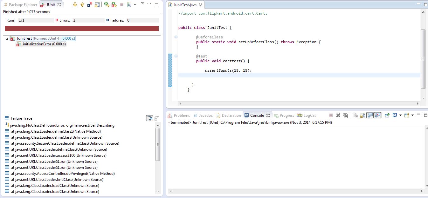Maximize the editor area
The width and height of the screenshot is (428, 198).
pyautogui.click(x=426, y=4)
